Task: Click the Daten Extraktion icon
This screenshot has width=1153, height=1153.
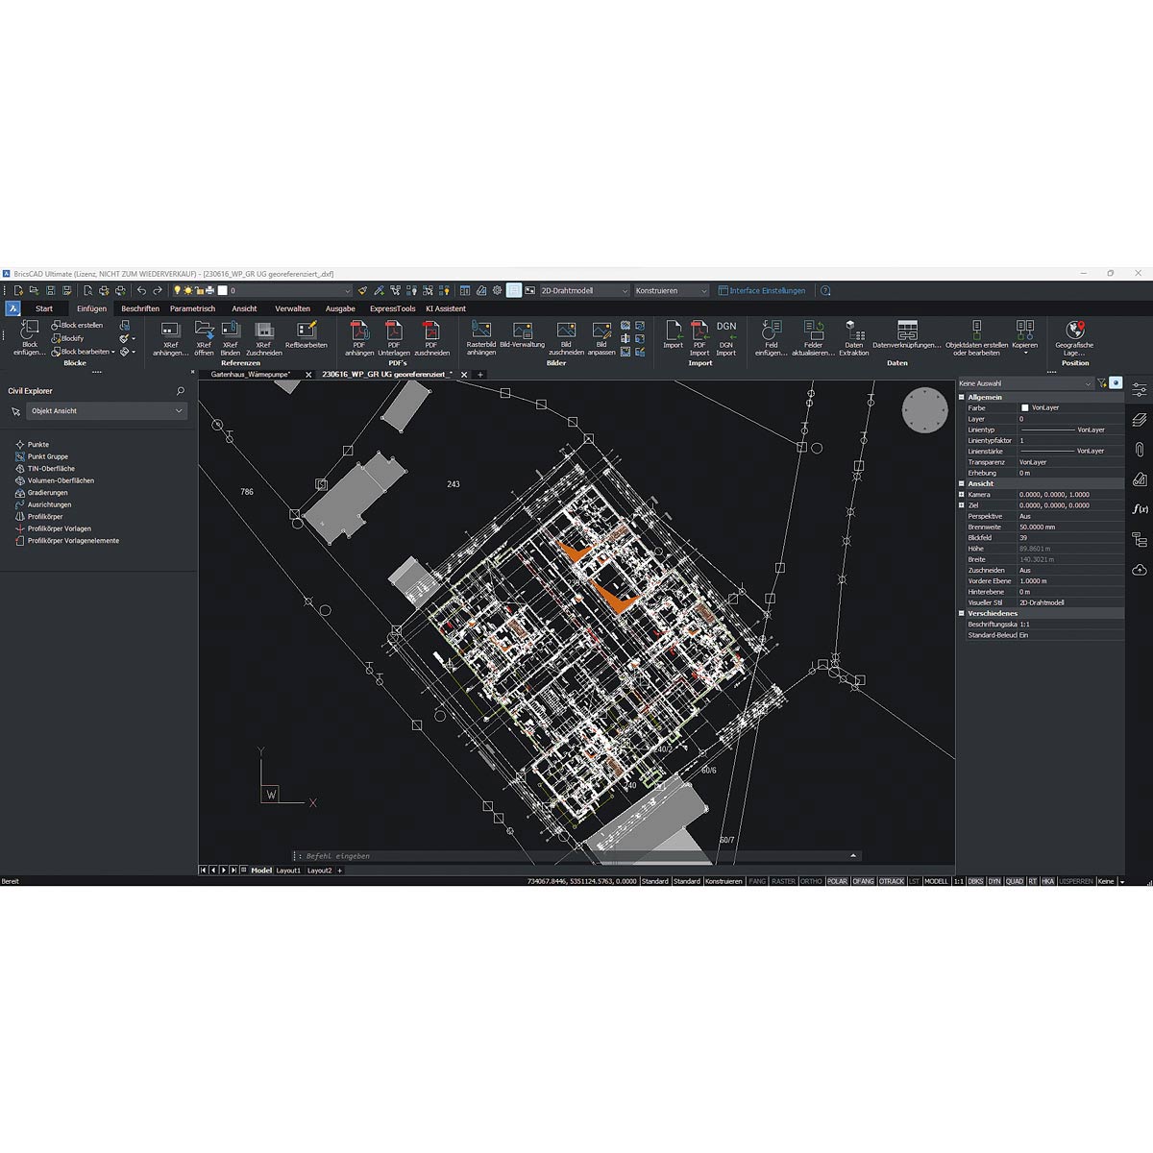Action: pos(853,331)
